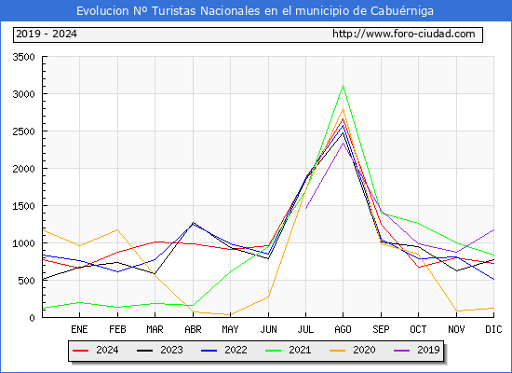Click the orange 2020 low point at MAY

(x=230, y=315)
